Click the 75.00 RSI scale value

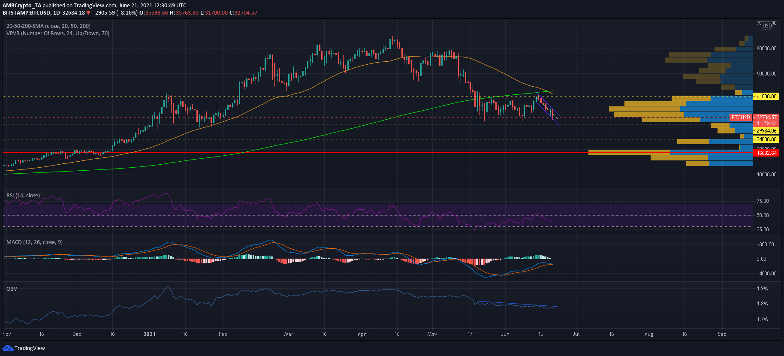point(763,201)
